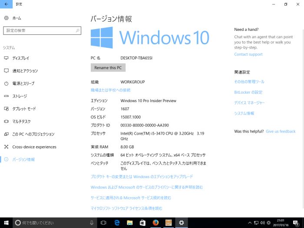
Task: Open the Contact support link
Action: [248, 54]
